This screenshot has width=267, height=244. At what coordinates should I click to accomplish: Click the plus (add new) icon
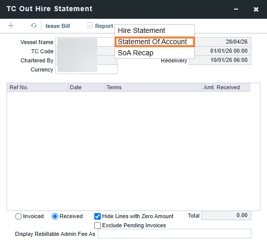11,26
